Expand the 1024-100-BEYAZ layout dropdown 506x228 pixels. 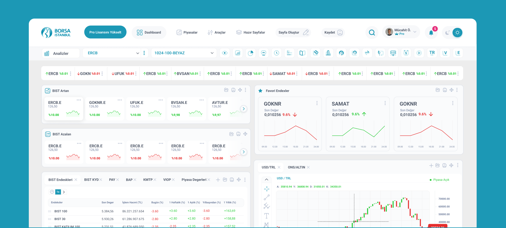[184, 53]
